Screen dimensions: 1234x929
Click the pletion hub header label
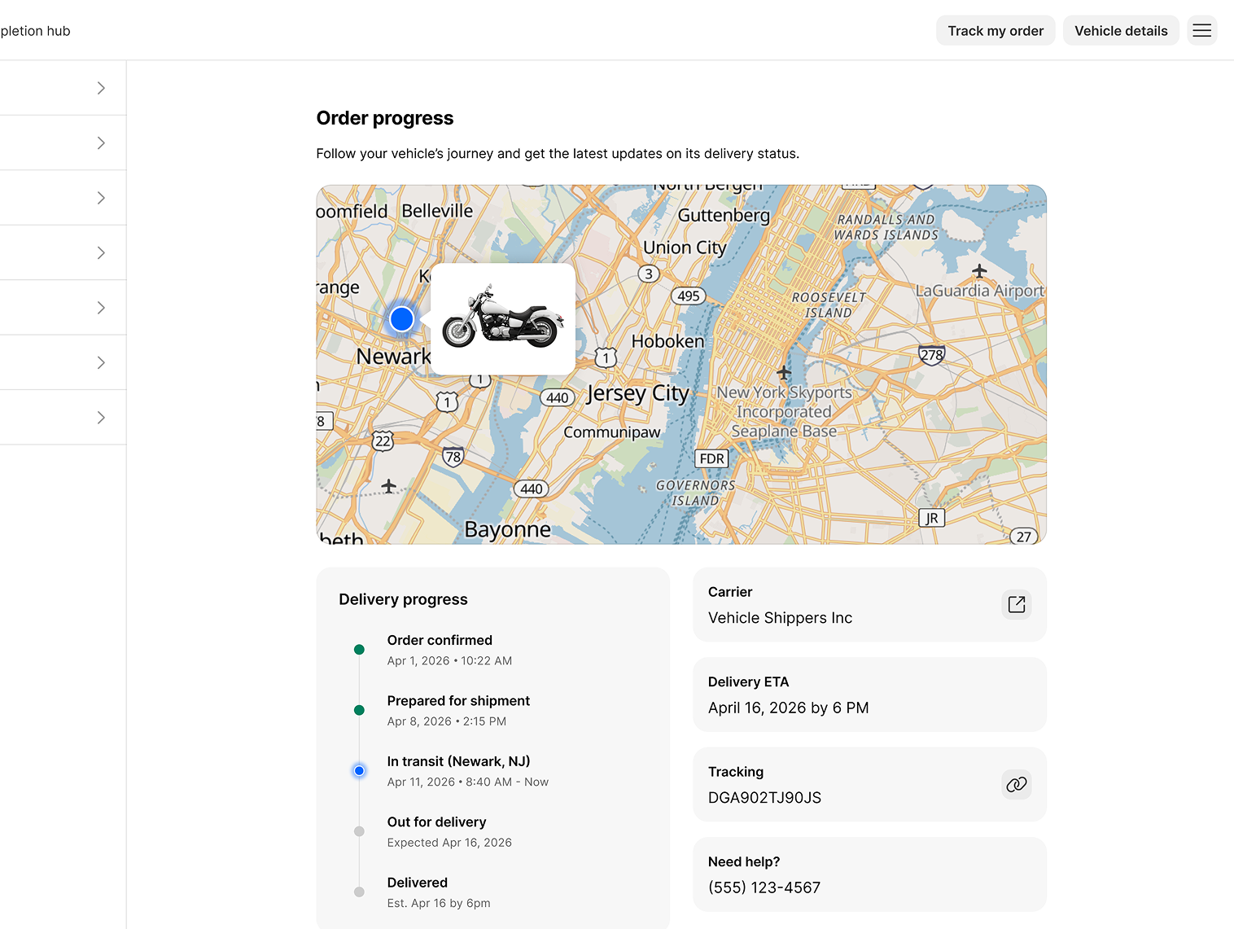pos(37,30)
